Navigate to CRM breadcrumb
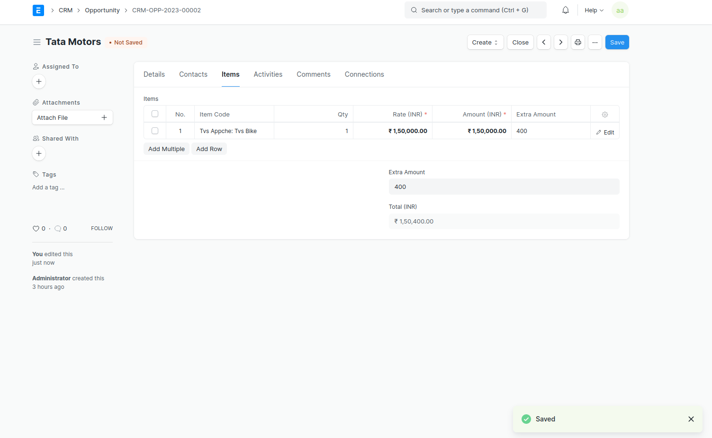This screenshot has height=438, width=712. point(66,10)
